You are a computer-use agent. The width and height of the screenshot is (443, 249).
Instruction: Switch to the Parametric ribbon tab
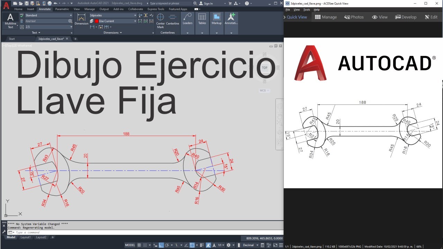62,9
